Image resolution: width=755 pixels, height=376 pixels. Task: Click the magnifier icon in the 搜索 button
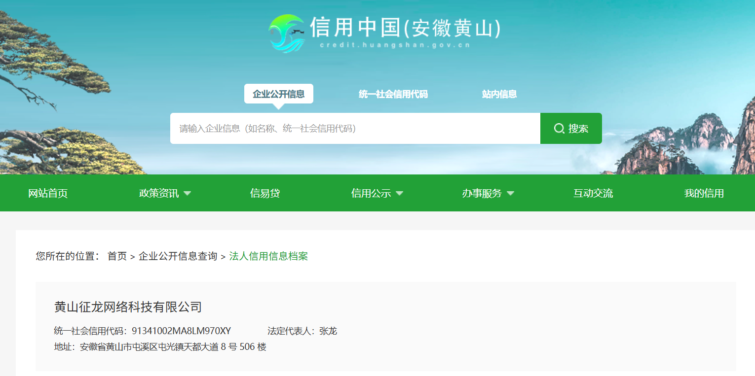pos(559,129)
